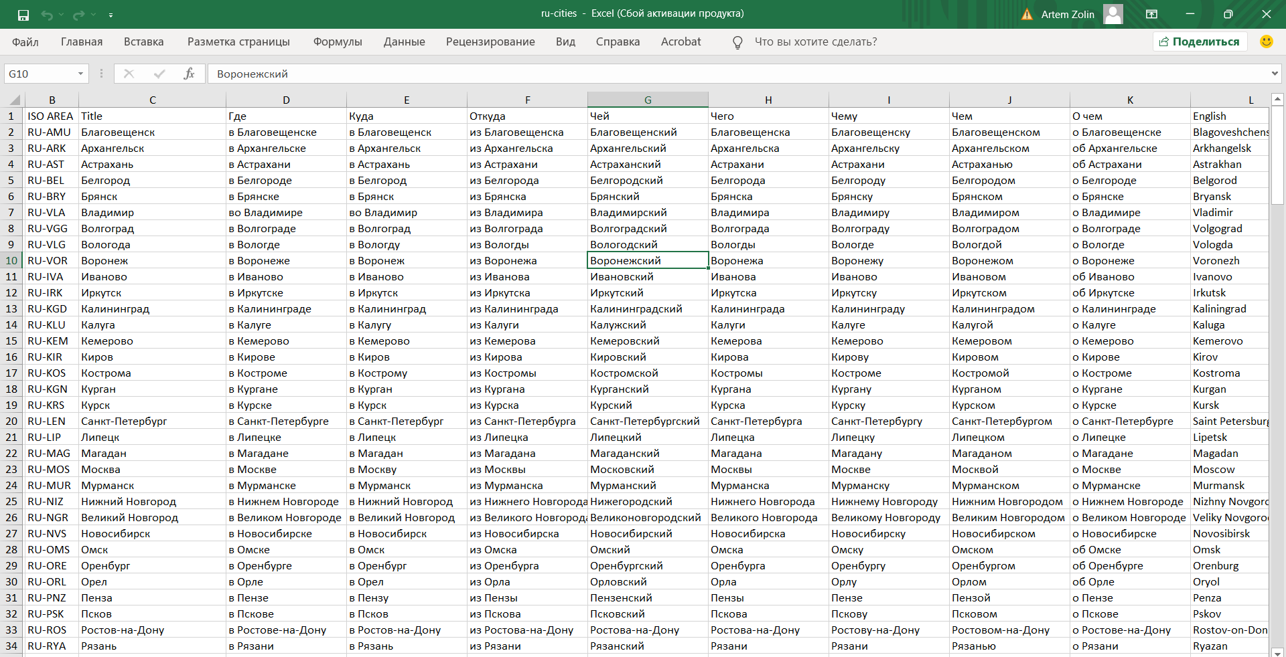Select cell 'ISO AREA' header
1286x657 pixels.
click(x=52, y=116)
